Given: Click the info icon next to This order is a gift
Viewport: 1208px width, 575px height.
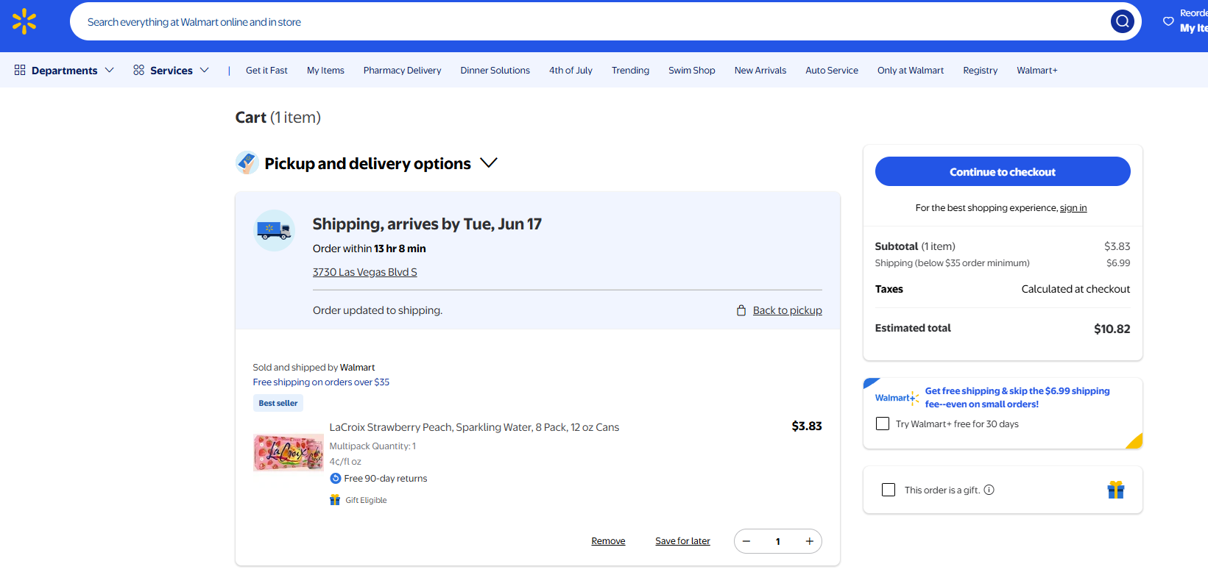Looking at the screenshot, I should [x=989, y=490].
